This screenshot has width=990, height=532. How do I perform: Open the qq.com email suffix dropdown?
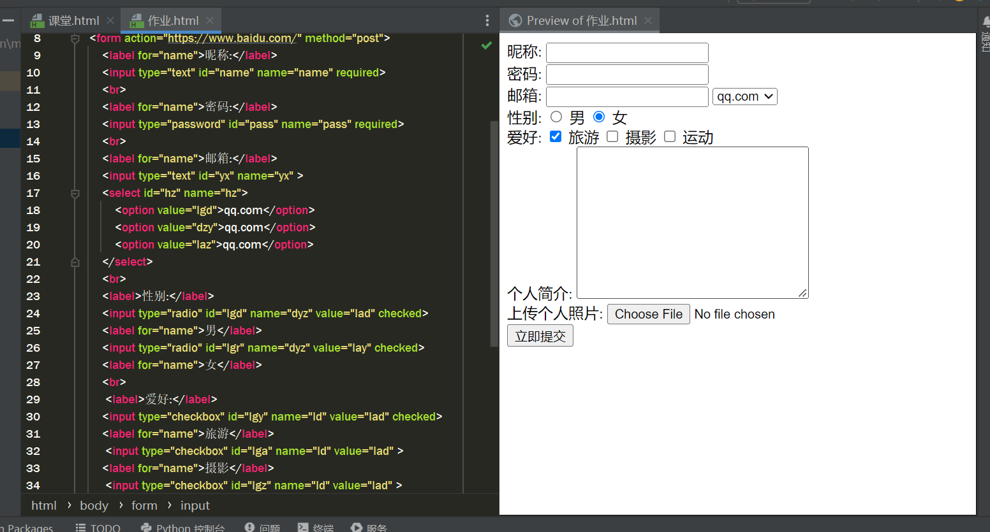tap(744, 96)
